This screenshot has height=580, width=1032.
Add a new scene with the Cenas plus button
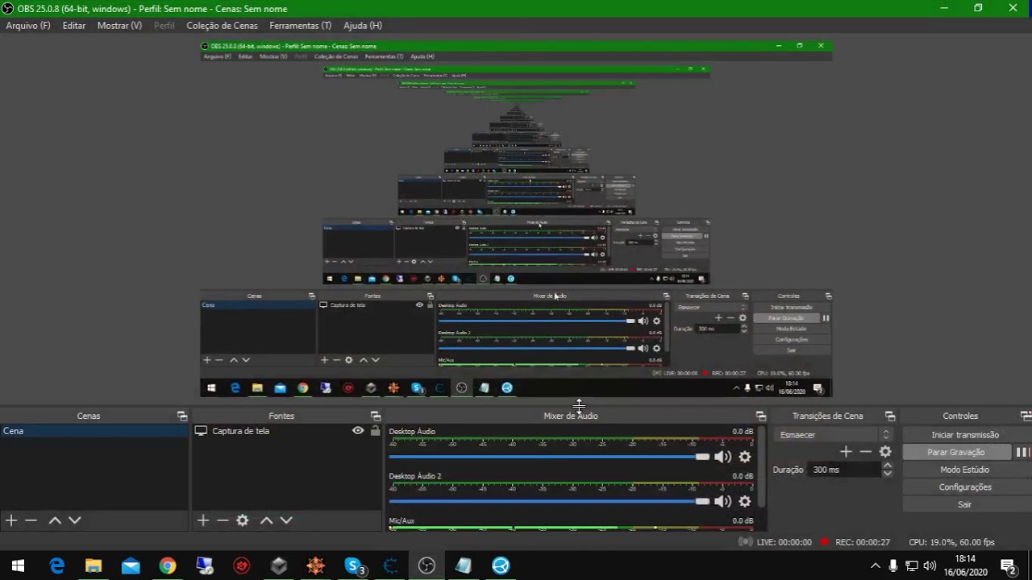pos(11,520)
